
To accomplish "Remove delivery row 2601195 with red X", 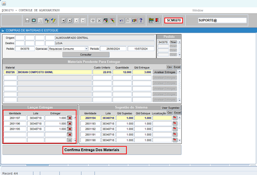I will 70,129.
